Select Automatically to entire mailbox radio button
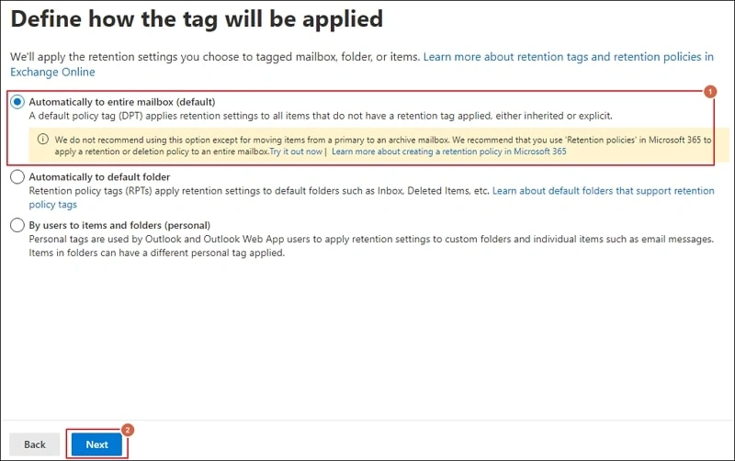Viewport: 735px width, 461px height. tap(17, 102)
